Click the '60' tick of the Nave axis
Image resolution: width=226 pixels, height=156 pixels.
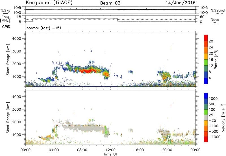202,17
